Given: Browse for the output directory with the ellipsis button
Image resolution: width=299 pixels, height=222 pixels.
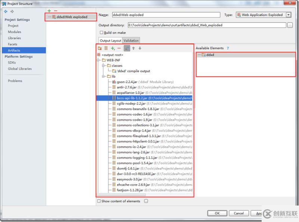Looking at the screenshot, I should tap(290, 25).
